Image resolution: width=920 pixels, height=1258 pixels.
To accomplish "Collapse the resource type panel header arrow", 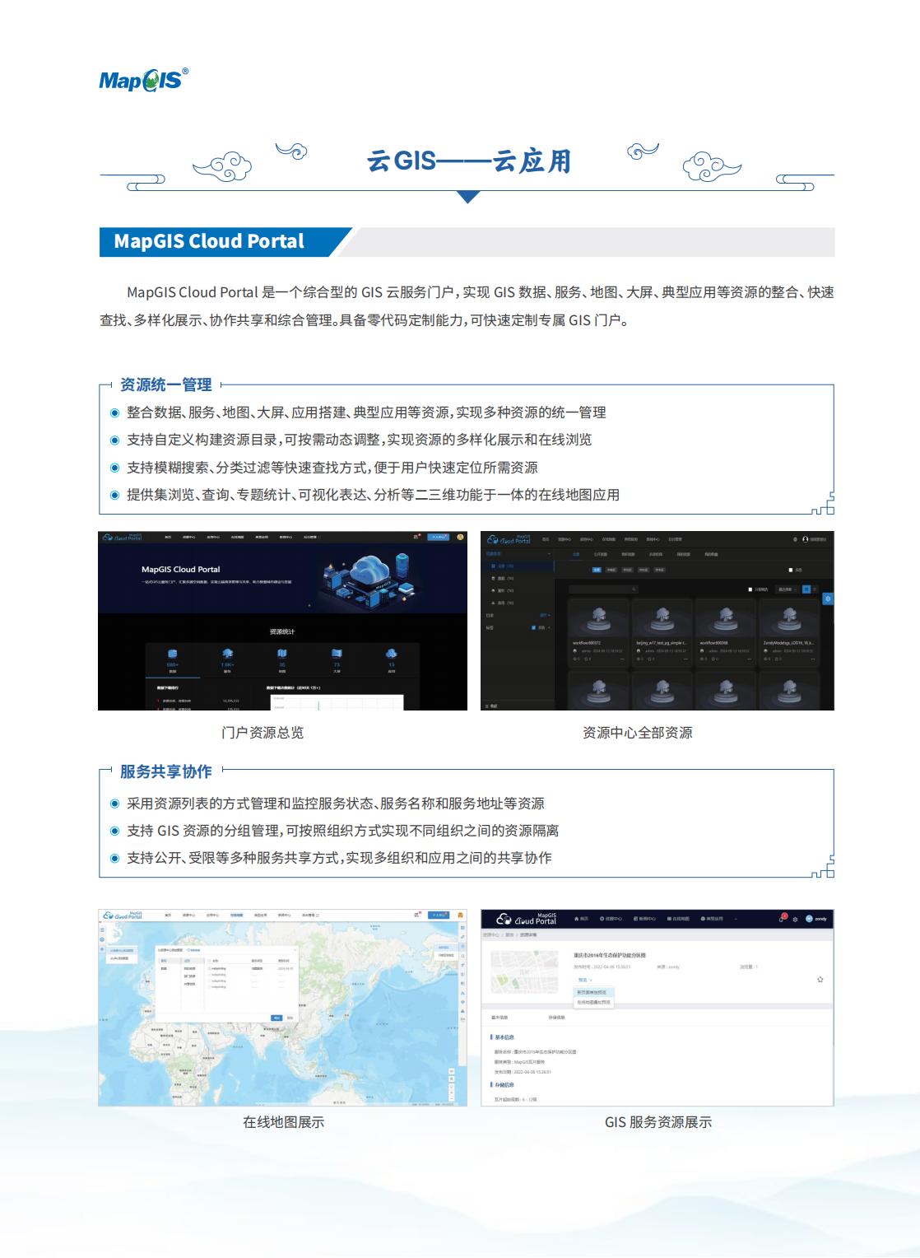I will (549, 554).
